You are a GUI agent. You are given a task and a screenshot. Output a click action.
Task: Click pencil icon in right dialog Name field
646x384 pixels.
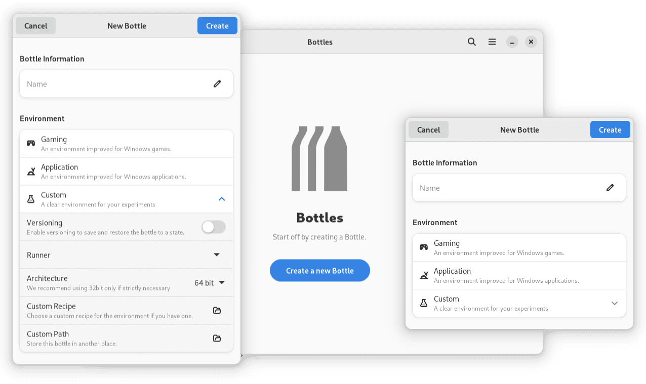coord(610,188)
